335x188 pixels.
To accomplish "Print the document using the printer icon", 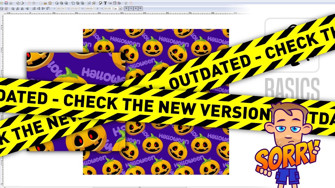I will pos(11,3).
